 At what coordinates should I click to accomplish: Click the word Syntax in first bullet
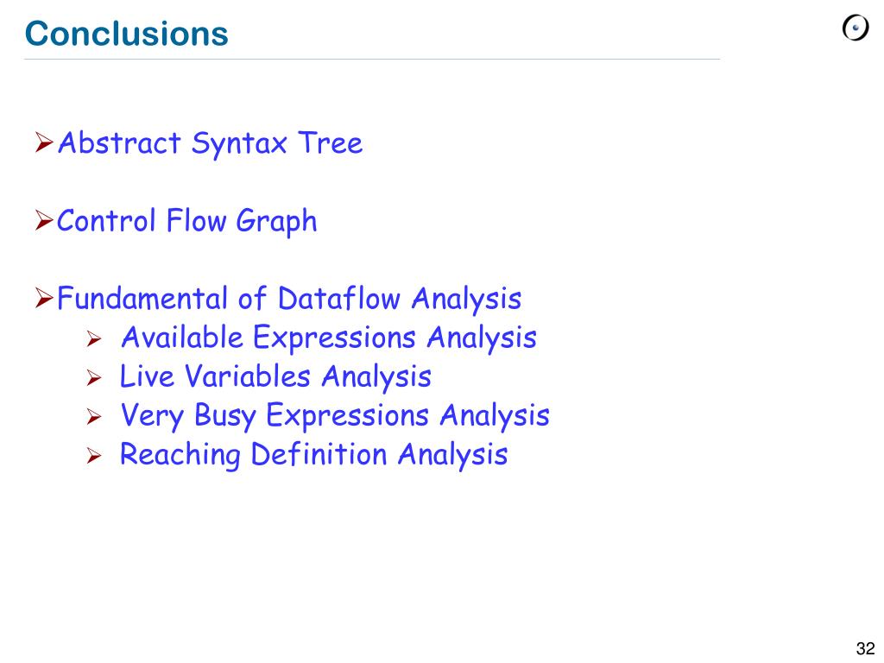[239, 143]
